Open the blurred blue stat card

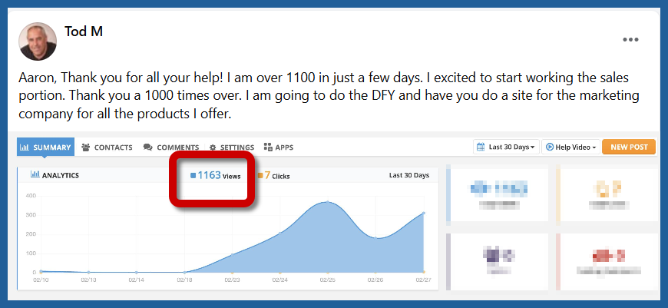coord(498,194)
